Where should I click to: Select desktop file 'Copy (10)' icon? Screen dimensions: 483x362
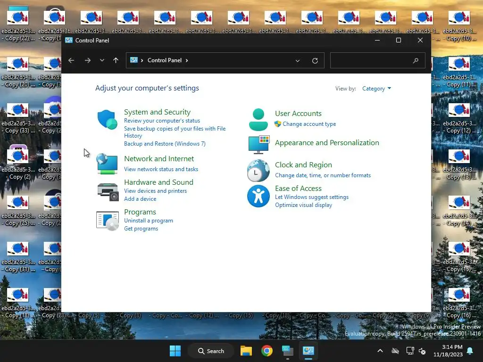(459, 17)
